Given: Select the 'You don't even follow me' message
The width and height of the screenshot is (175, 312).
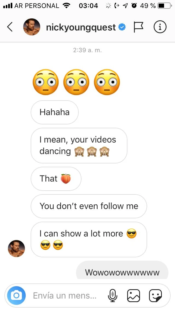Looking at the screenshot, I should (x=89, y=206).
